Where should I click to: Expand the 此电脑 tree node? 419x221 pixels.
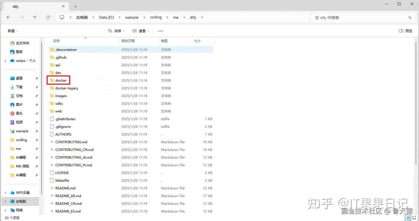[6, 201]
